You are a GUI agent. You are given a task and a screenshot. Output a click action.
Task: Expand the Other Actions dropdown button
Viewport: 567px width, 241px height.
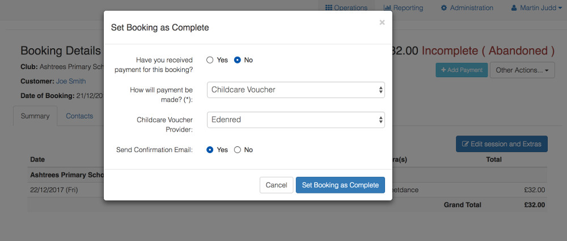522,70
